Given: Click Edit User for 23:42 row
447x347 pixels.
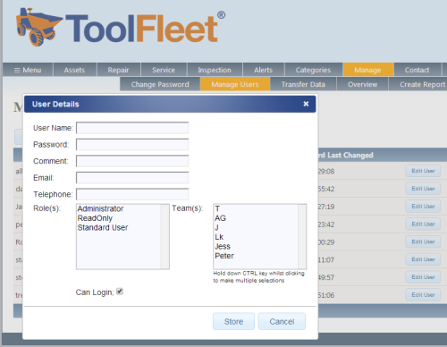Looking at the screenshot, I should pyautogui.click(x=423, y=224).
